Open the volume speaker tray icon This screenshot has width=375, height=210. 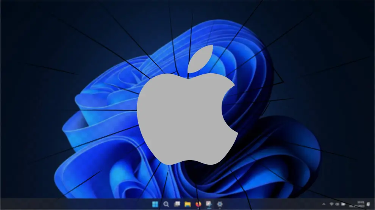point(337,204)
